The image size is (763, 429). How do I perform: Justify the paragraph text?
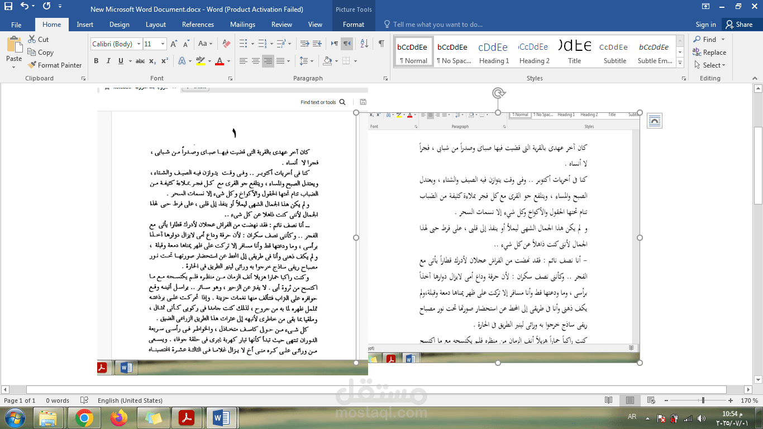[281, 61]
